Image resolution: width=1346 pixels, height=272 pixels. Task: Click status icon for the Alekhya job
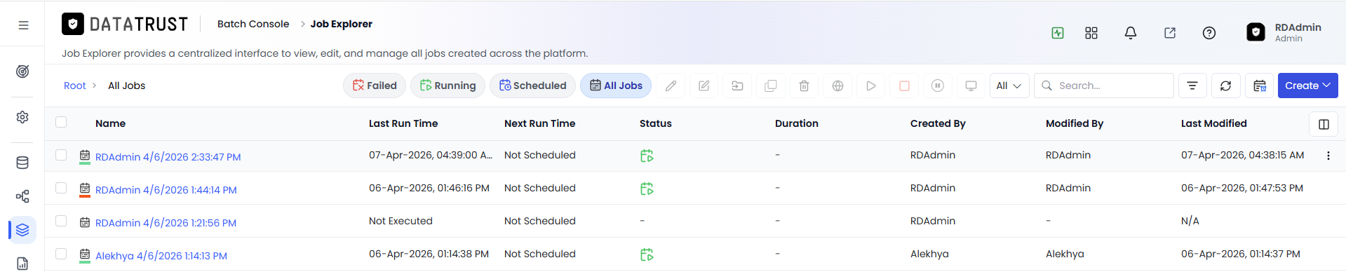pyautogui.click(x=647, y=254)
